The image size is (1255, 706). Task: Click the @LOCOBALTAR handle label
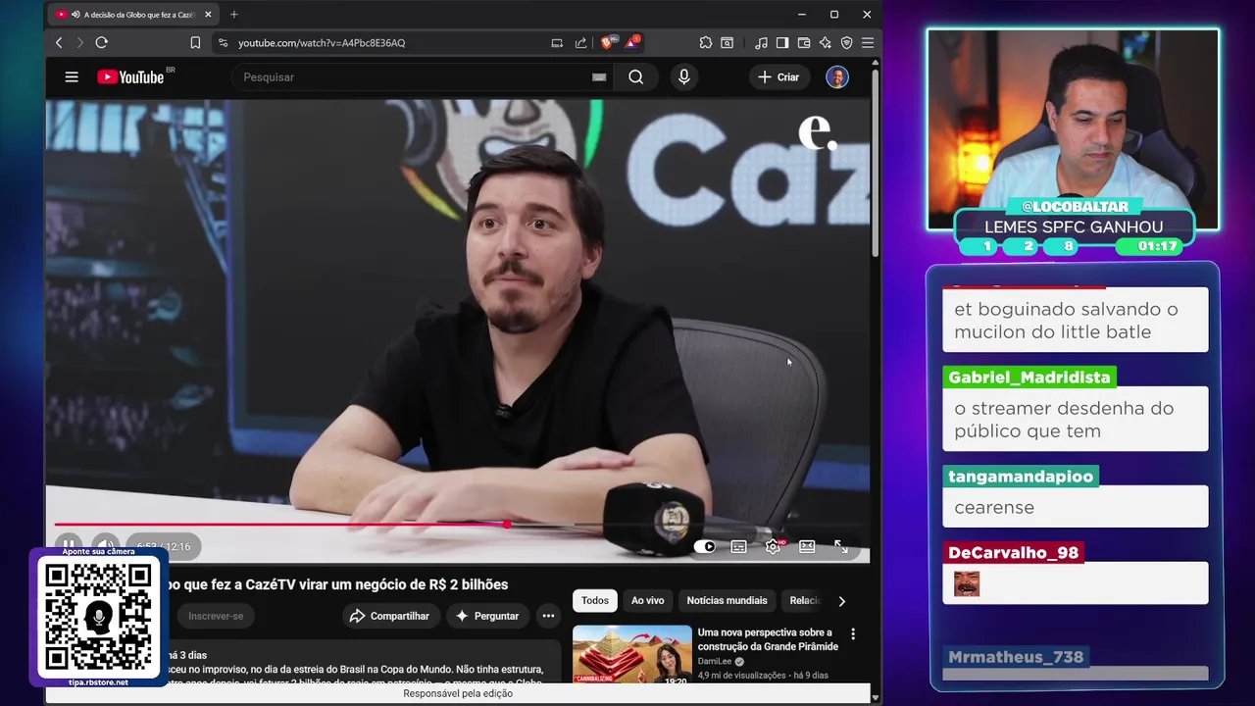click(1075, 207)
